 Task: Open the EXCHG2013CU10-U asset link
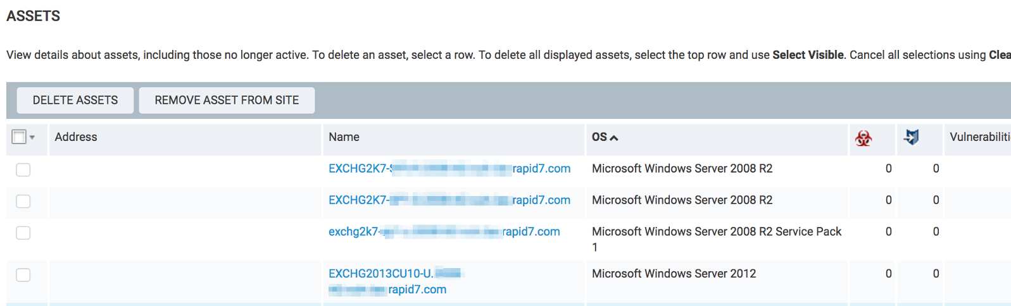[380, 274]
